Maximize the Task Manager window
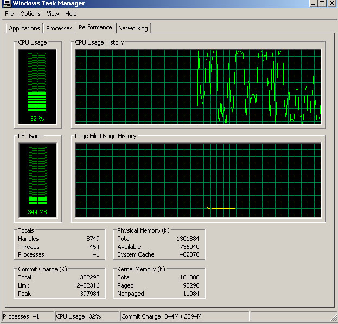This screenshot has width=338, height=324. pyautogui.click(x=322, y=3)
